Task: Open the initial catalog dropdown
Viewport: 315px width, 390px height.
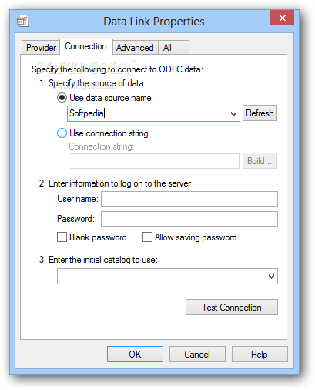Action: click(271, 277)
